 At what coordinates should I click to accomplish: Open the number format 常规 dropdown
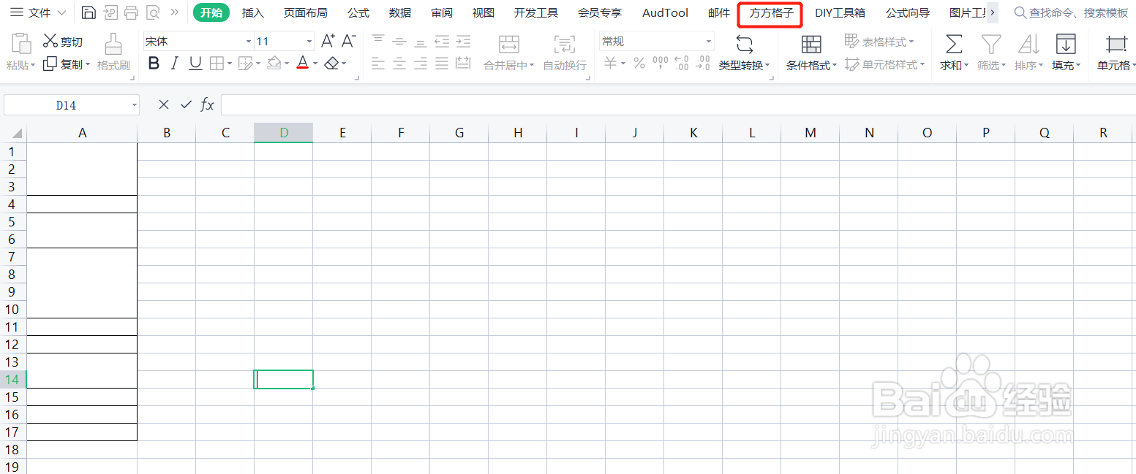(708, 42)
